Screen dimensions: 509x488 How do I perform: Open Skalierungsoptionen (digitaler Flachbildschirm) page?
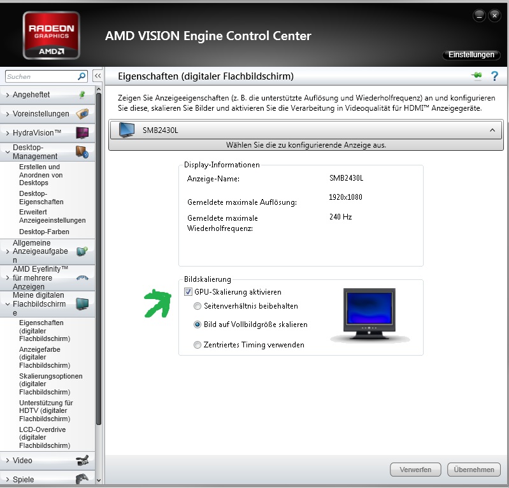tap(50, 384)
